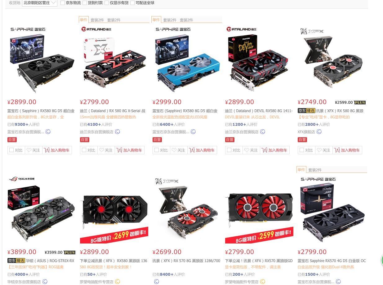Click heart 关注 icon under ¥2799 Dataland X-Serial card
The image size is (383, 285).
click(x=101, y=150)
